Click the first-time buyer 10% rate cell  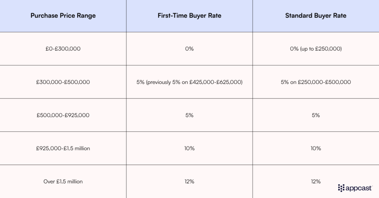(x=189, y=148)
